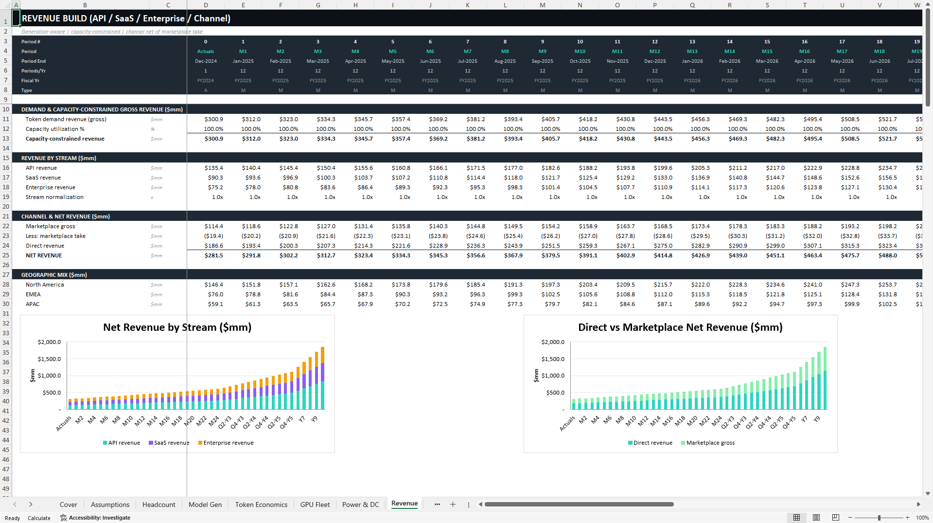Click the Stream normalization label
933x523 pixels.
(54, 197)
